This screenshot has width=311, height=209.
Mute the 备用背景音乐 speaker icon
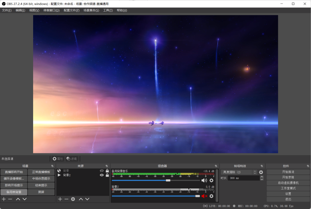[204, 180]
